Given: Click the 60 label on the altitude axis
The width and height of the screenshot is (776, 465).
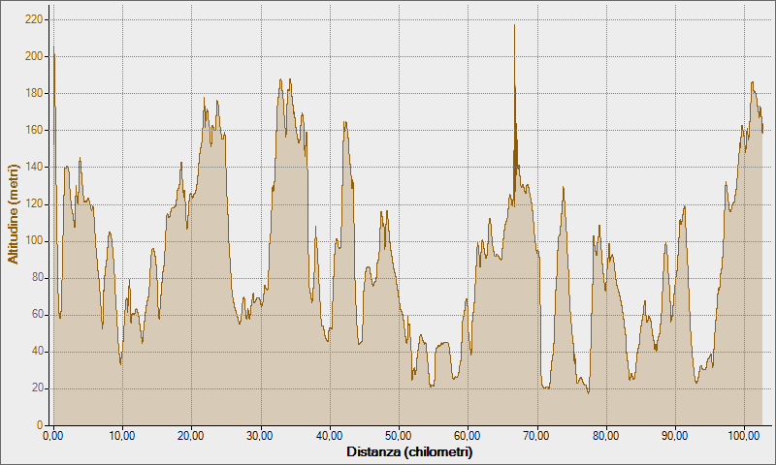Looking at the screenshot, I should [x=37, y=315].
